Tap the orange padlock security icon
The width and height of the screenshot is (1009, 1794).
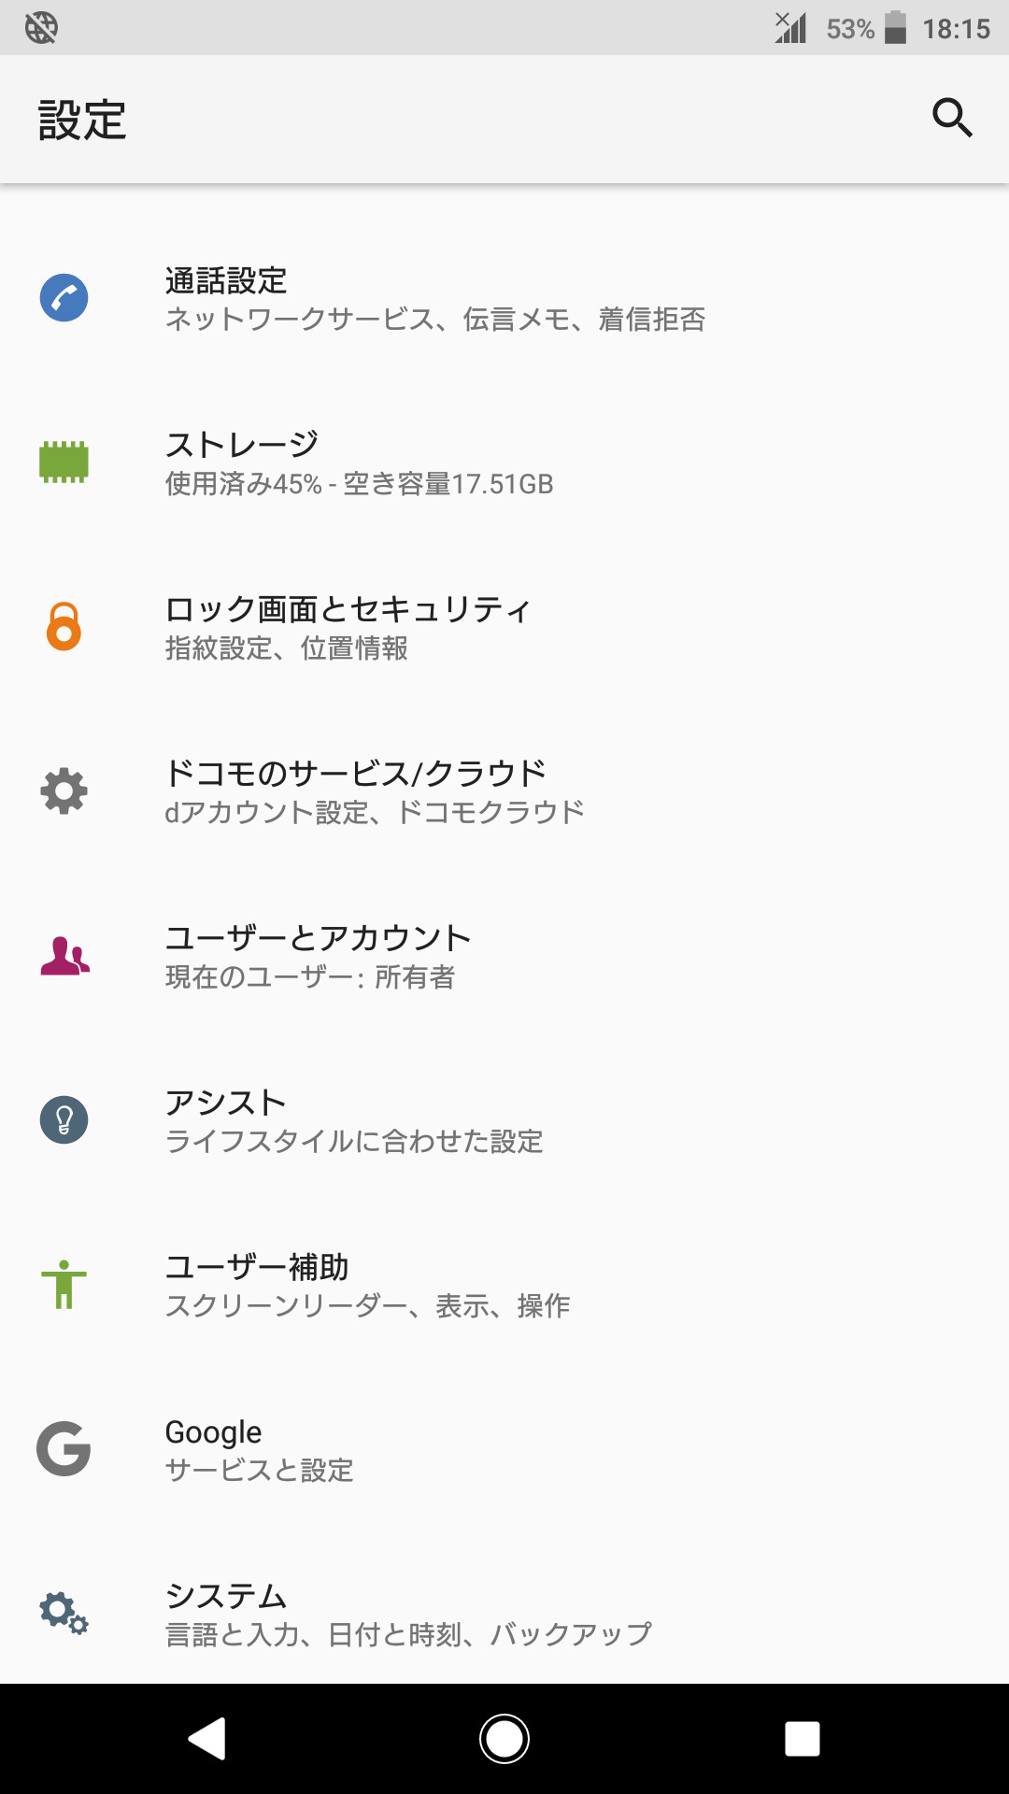coord(64,626)
